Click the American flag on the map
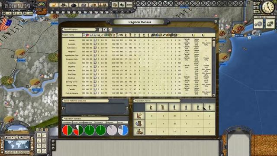The height and width of the screenshot is (156, 277). coord(6,24)
